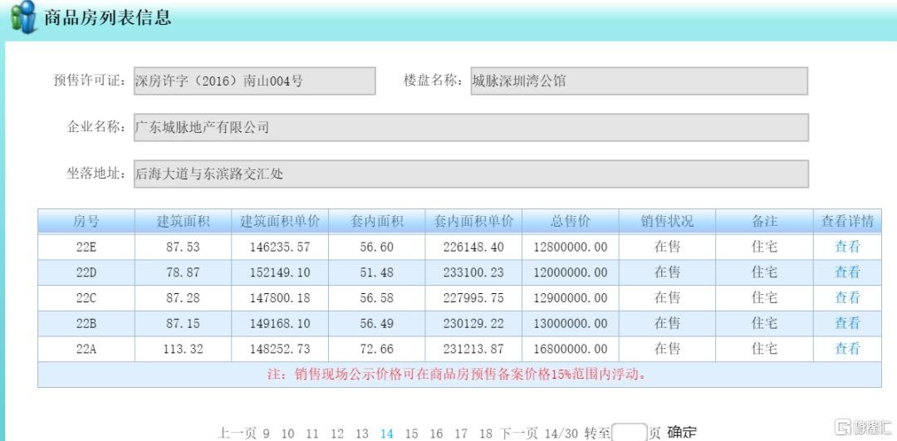This screenshot has height=441, width=897.
Task: Go to next page via 下一页
Action: pos(519,433)
